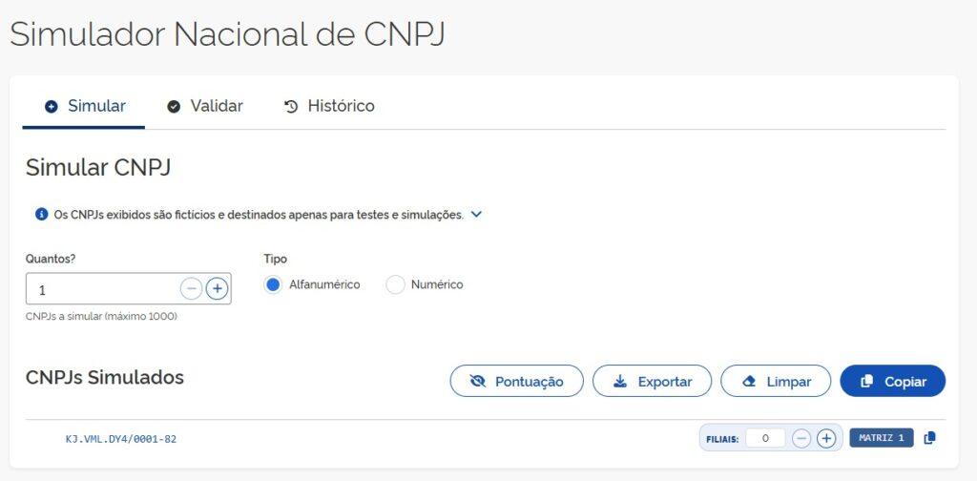Viewport: 977px width, 481px height.
Task: Expand the fictitious CNPJs notice chevron
Action: pos(477,215)
